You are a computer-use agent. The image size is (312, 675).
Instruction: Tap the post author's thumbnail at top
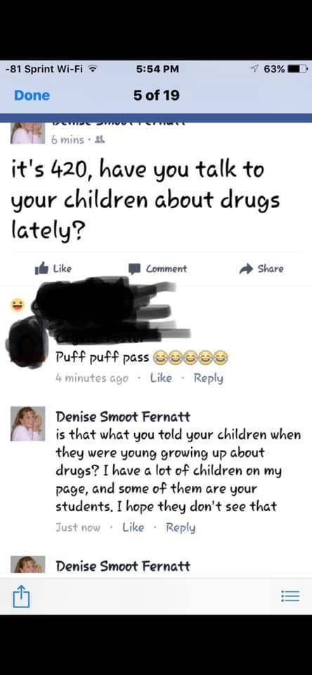[x=27, y=133]
